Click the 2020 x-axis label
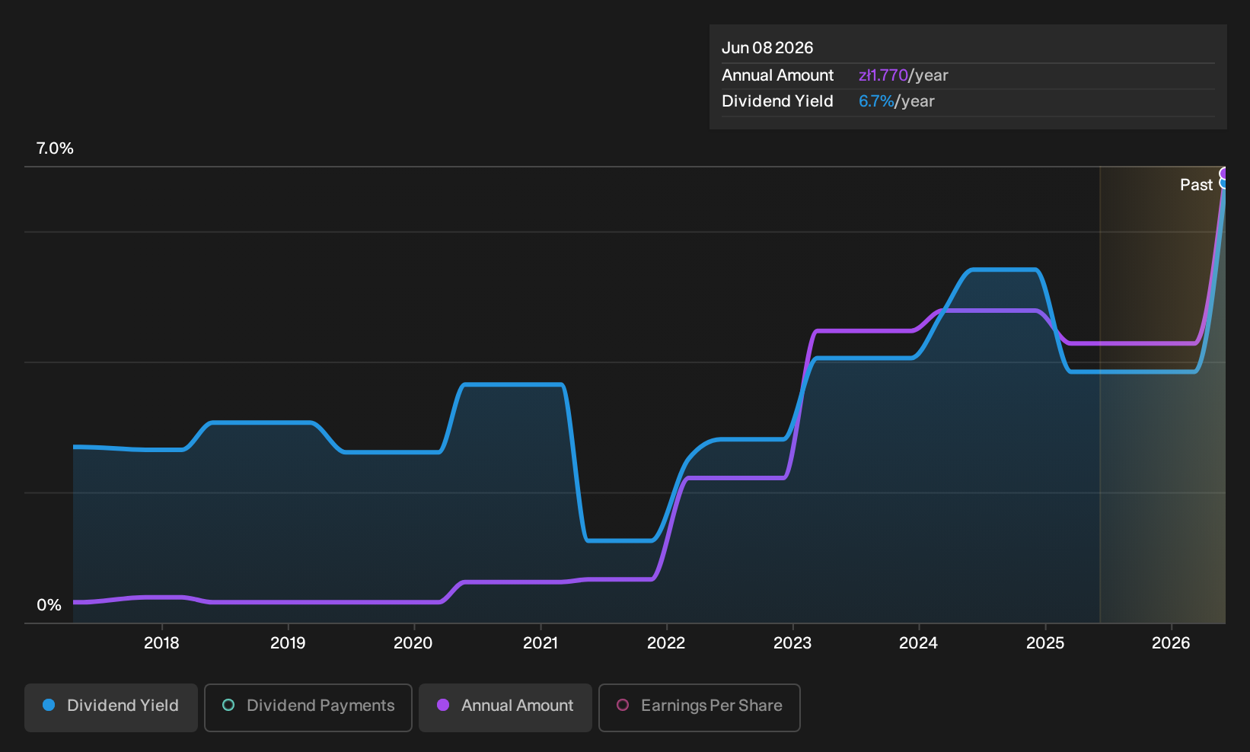The image size is (1250, 752). point(413,643)
